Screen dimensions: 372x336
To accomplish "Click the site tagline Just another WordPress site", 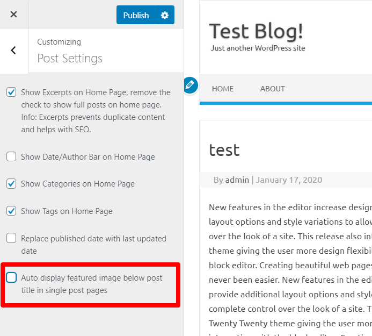I will pos(258,48).
